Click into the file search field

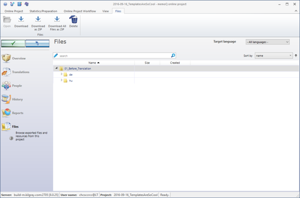[114, 56]
